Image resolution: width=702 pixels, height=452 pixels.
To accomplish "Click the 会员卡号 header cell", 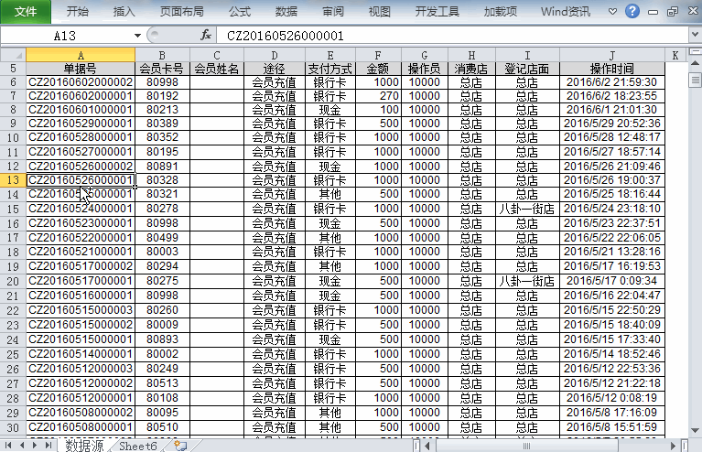I will 162,69.
